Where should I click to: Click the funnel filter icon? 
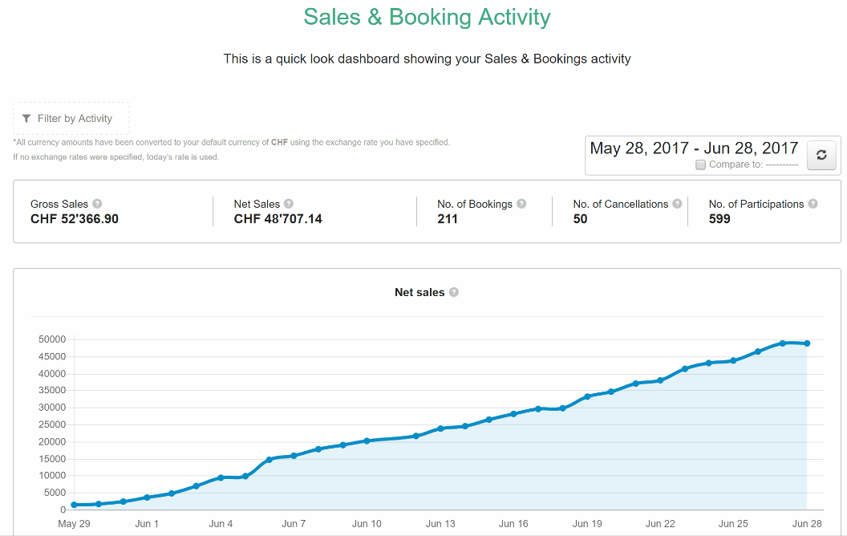[26, 119]
